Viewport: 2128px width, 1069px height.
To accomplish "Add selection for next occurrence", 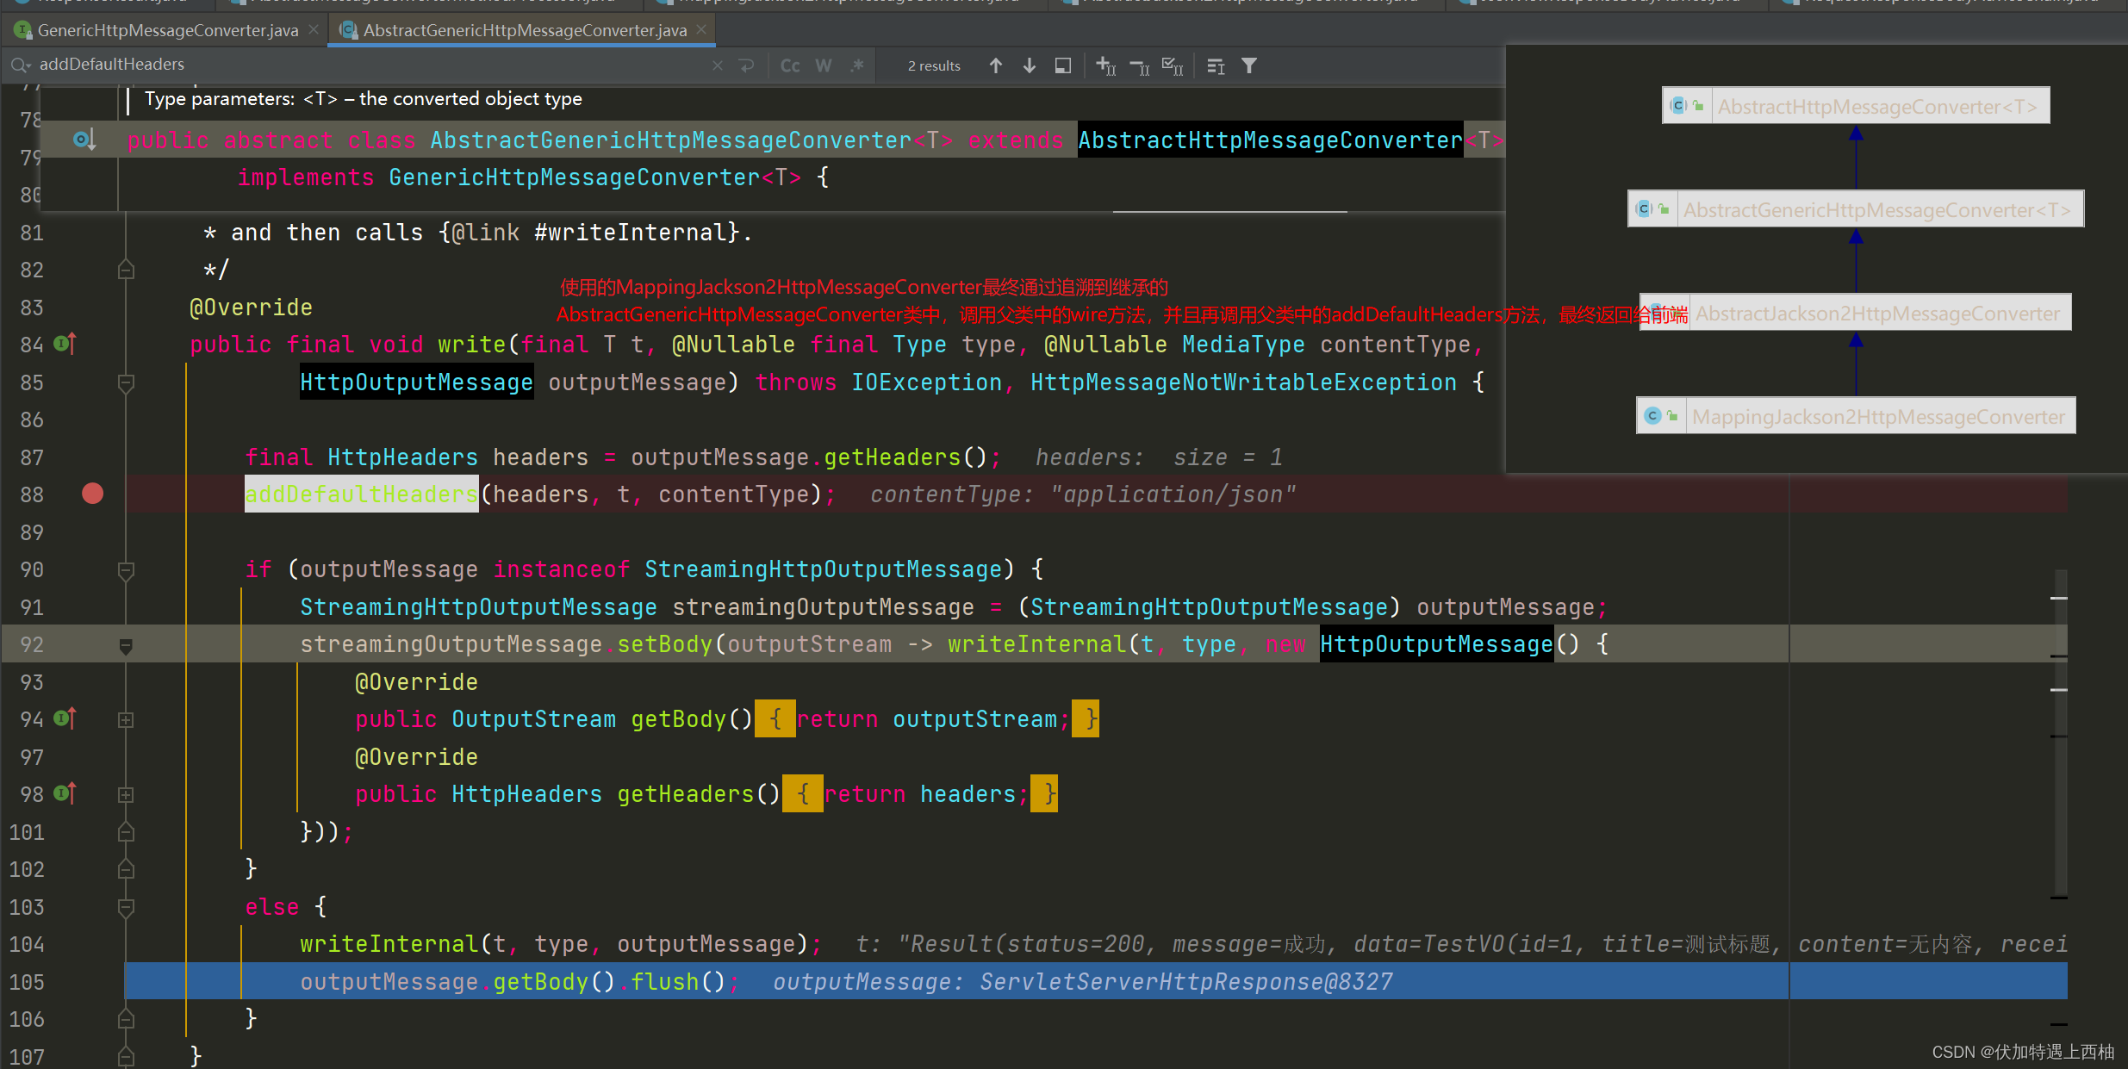I will (1105, 65).
